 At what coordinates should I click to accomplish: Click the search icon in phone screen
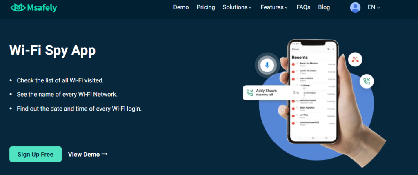329,49
